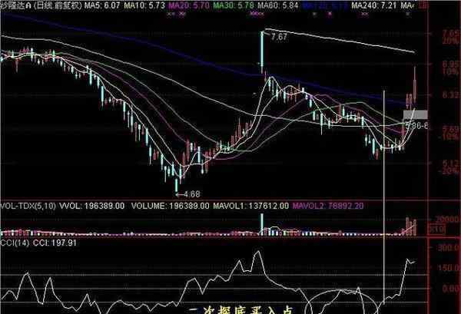The height and width of the screenshot is (314, 461).
Task: Click the 7.67 high price label
Action: pyautogui.click(x=279, y=37)
